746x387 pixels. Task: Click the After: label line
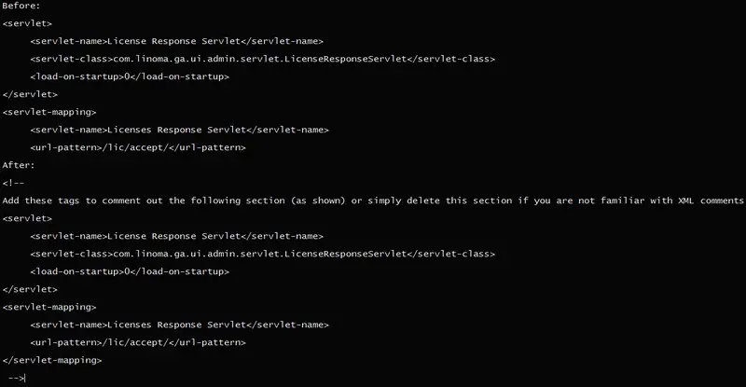(19, 165)
